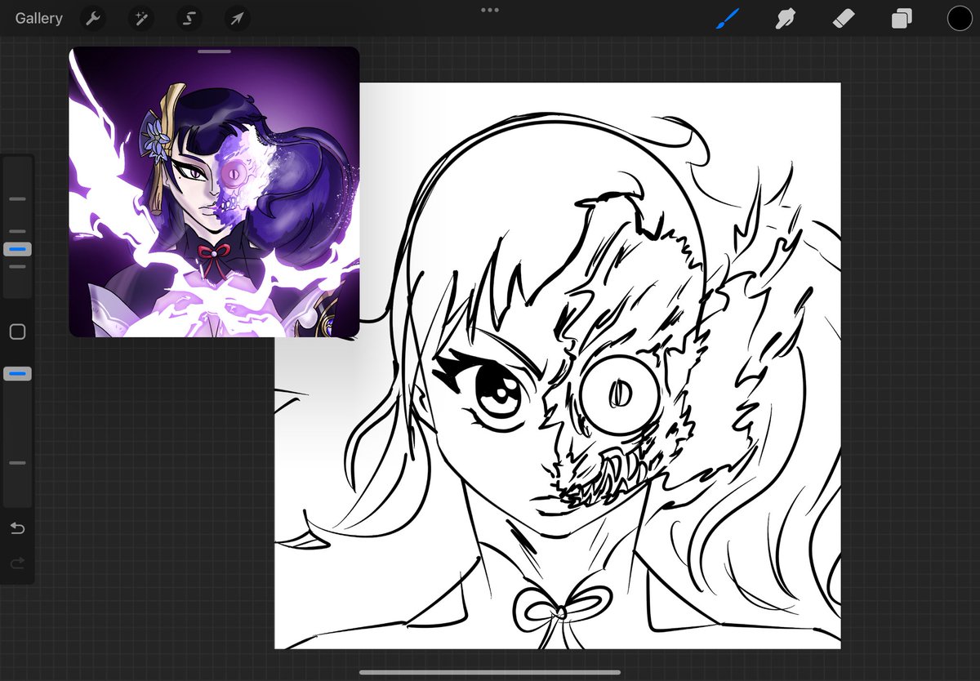Set brush size on the upper slider
Image resolution: width=980 pixels, height=681 pixels.
pyautogui.click(x=17, y=248)
